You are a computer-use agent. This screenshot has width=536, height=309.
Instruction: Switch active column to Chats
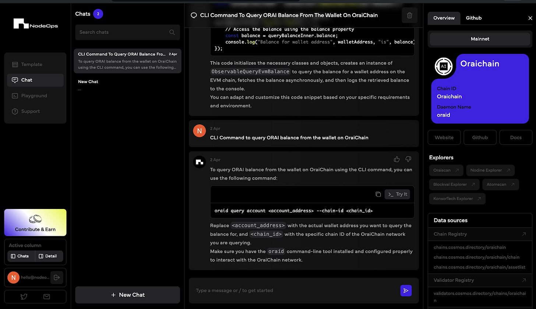click(x=20, y=256)
